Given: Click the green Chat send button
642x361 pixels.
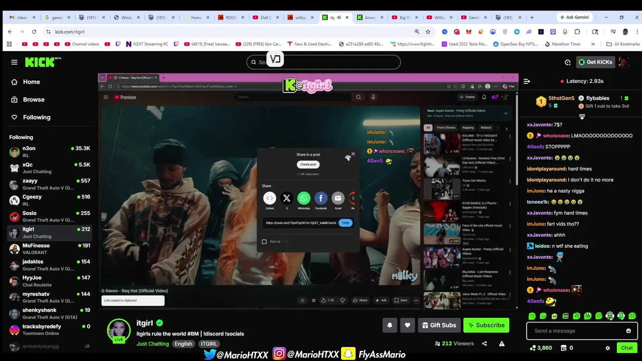Looking at the screenshot, I should click(x=627, y=347).
